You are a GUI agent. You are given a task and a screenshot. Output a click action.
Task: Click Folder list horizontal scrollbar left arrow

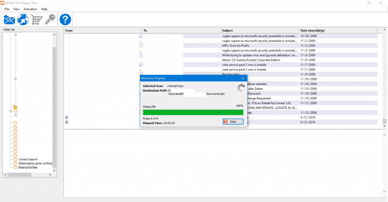pyautogui.click(x=5, y=174)
